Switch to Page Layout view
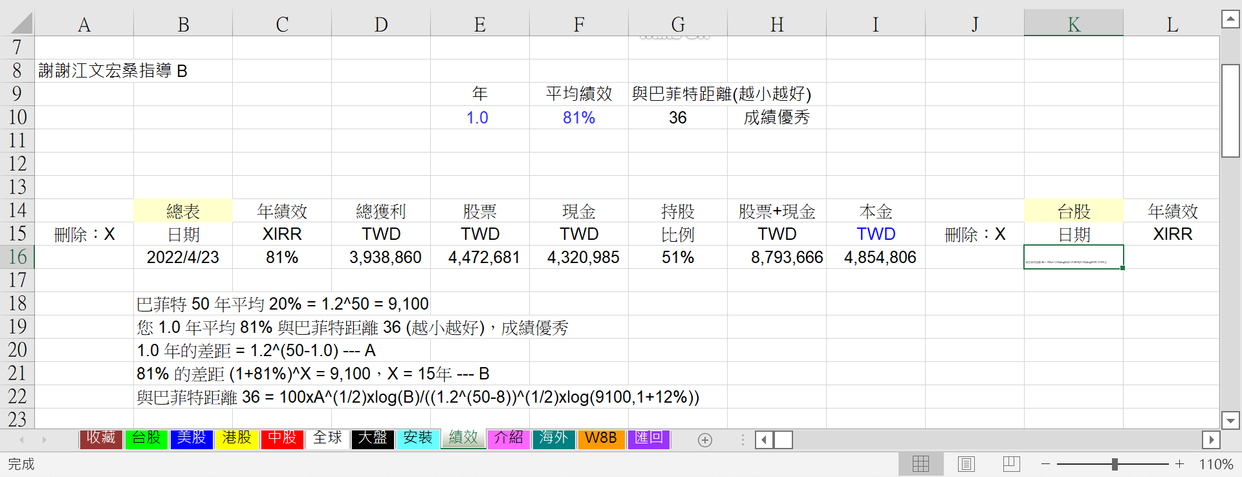This screenshot has height=477, width=1242. tap(966, 464)
